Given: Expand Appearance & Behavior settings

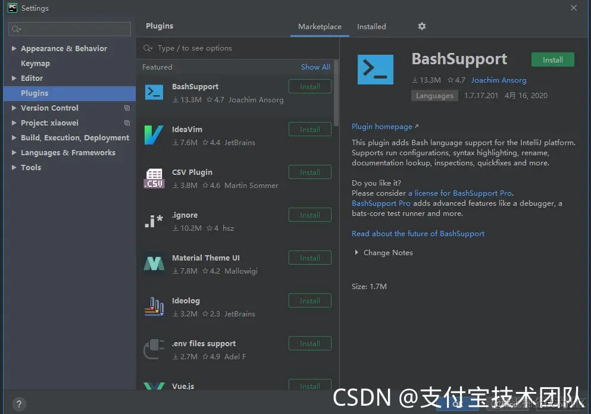Looking at the screenshot, I should pyautogui.click(x=14, y=48).
